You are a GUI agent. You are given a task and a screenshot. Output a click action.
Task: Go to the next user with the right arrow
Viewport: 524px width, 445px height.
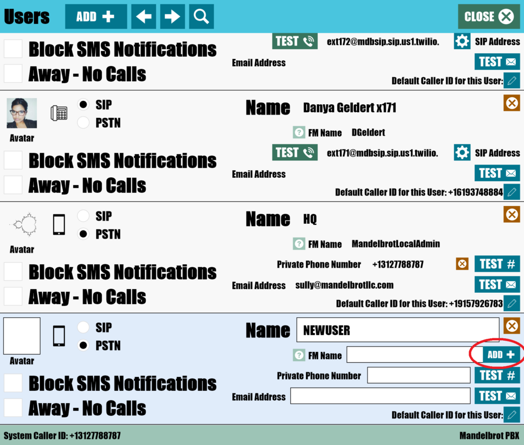coord(172,16)
